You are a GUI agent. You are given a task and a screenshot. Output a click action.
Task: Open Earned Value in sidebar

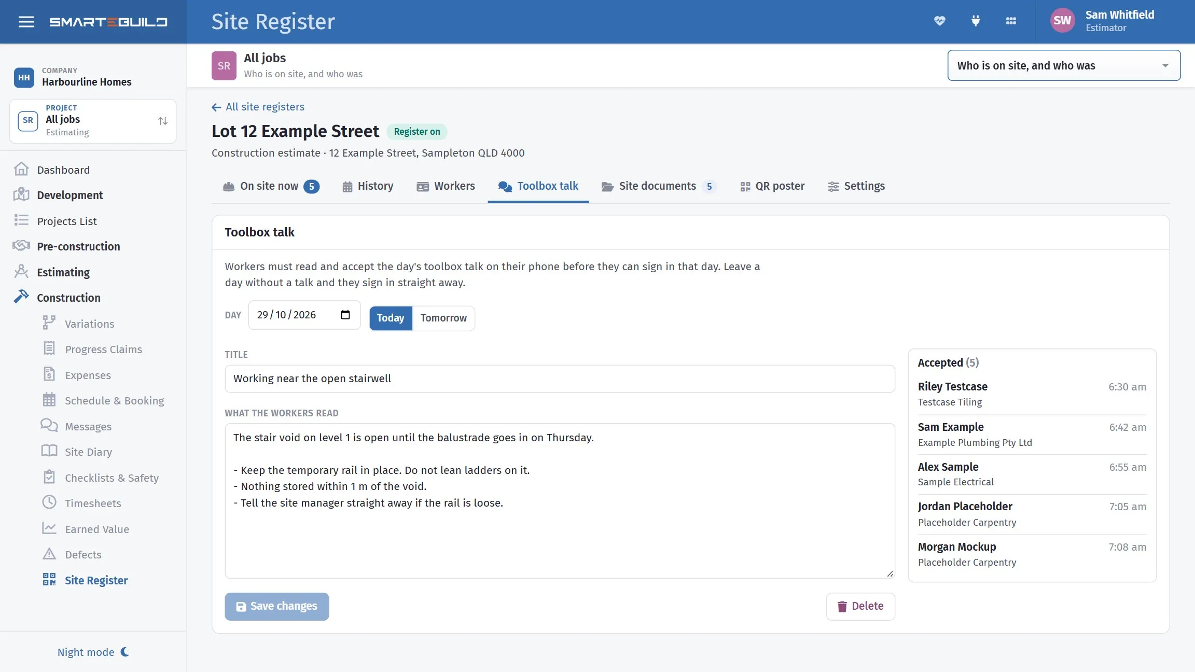click(97, 529)
